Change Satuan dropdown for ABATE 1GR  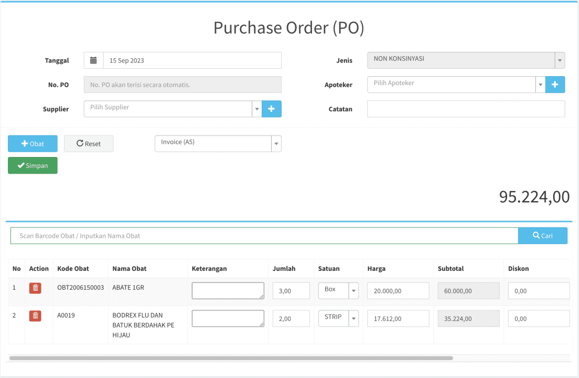(x=338, y=290)
